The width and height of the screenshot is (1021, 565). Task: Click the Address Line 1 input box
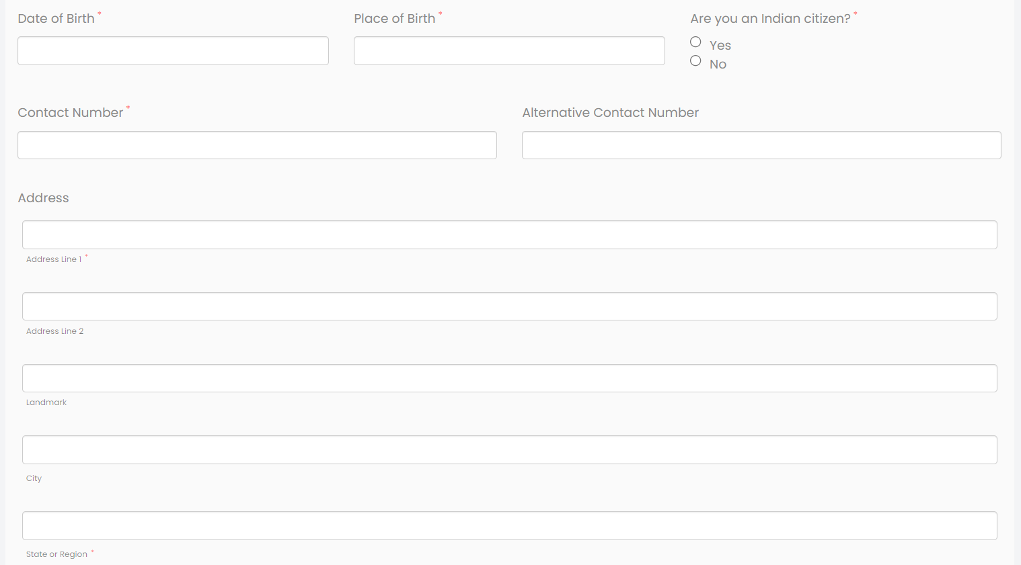pos(509,235)
